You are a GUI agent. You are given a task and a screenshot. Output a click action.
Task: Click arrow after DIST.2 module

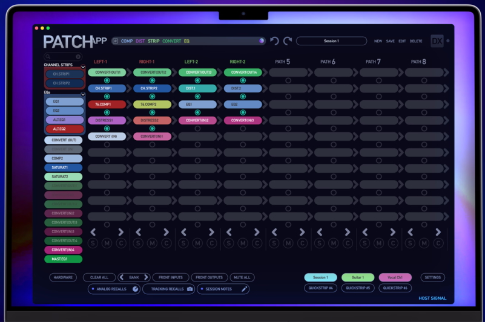pos(265,88)
